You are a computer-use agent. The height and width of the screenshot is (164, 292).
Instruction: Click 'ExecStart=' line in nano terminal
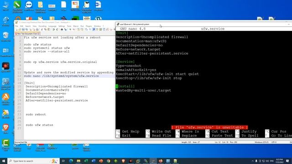point(157,74)
